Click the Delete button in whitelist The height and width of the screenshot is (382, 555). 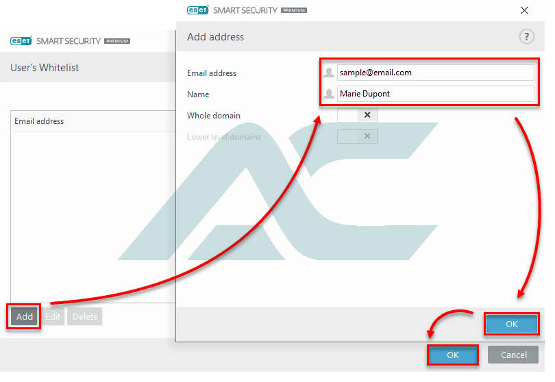coord(85,316)
